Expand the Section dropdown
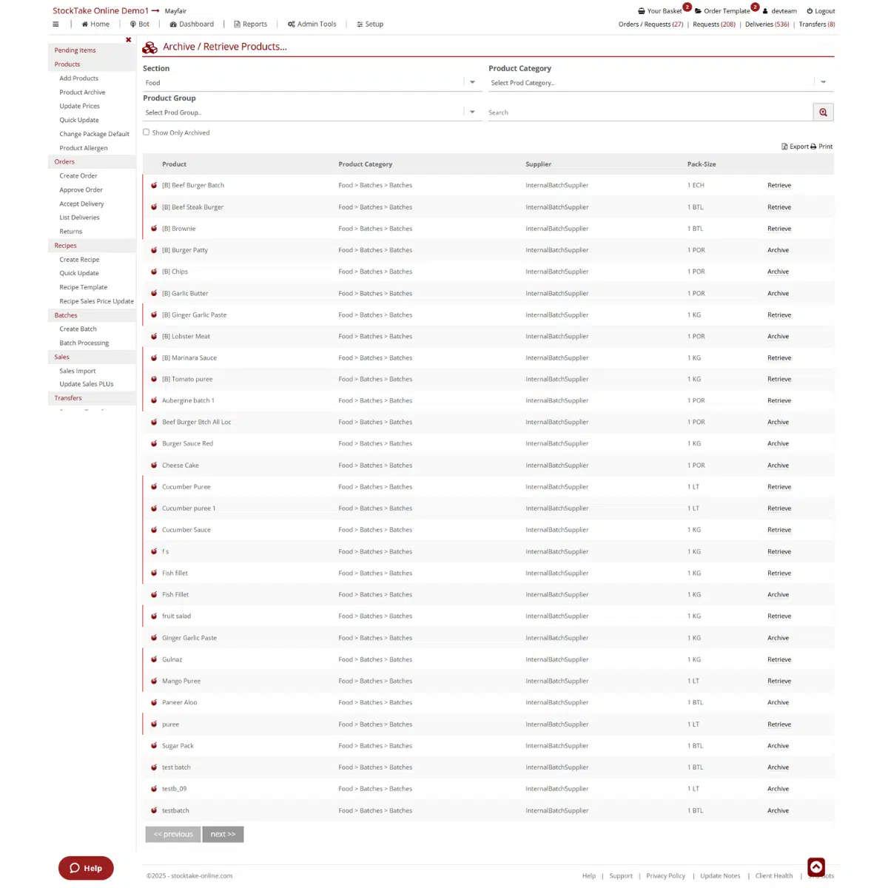 pos(472,82)
